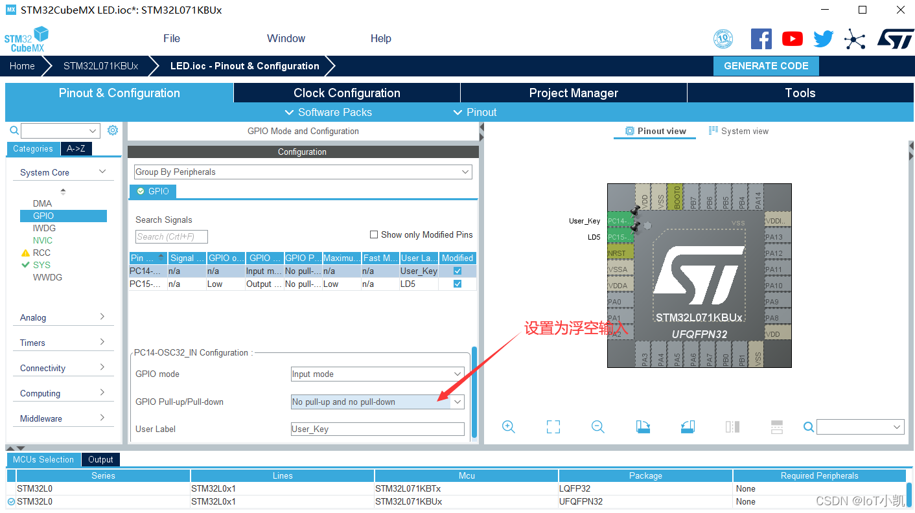
Task: Switch to the A->Z tab
Action: (x=76, y=148)
